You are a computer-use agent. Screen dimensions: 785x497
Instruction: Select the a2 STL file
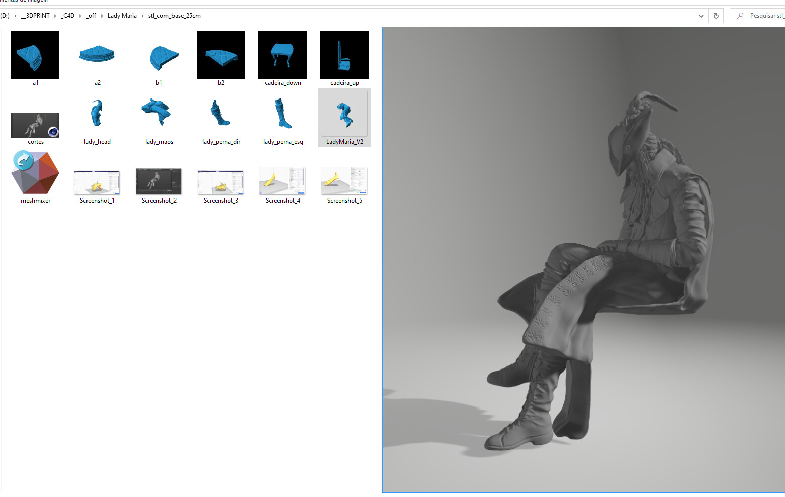pyautogui.click(x=97, y=55)
